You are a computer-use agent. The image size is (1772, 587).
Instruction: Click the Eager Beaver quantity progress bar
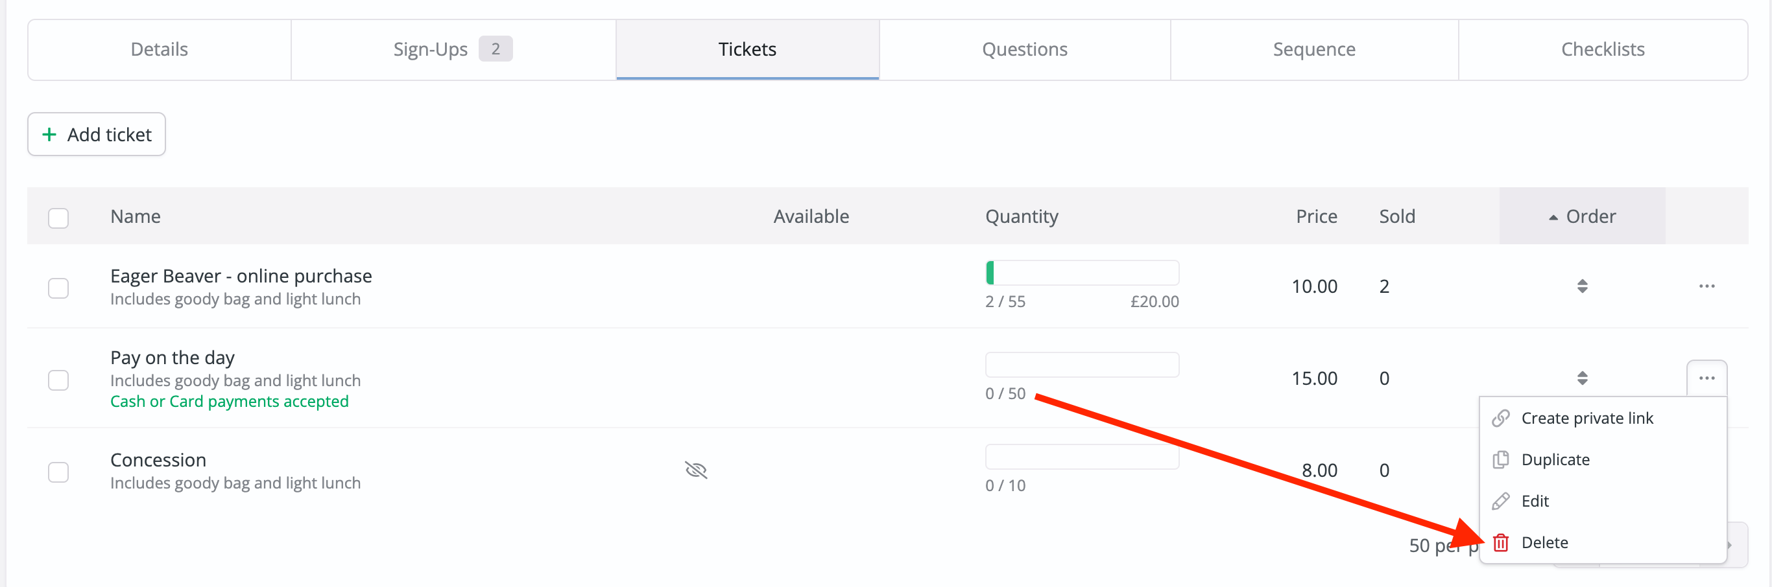coord(1081,273)
